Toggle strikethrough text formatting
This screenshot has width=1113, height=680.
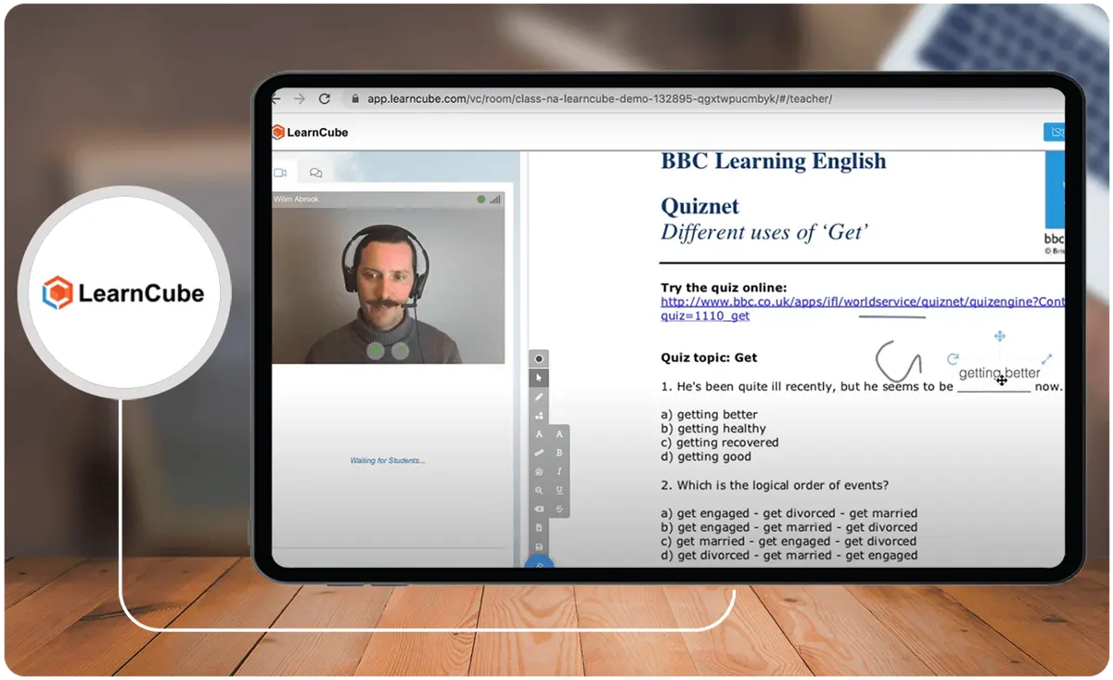pyautogui.click(x=559, y=509)
